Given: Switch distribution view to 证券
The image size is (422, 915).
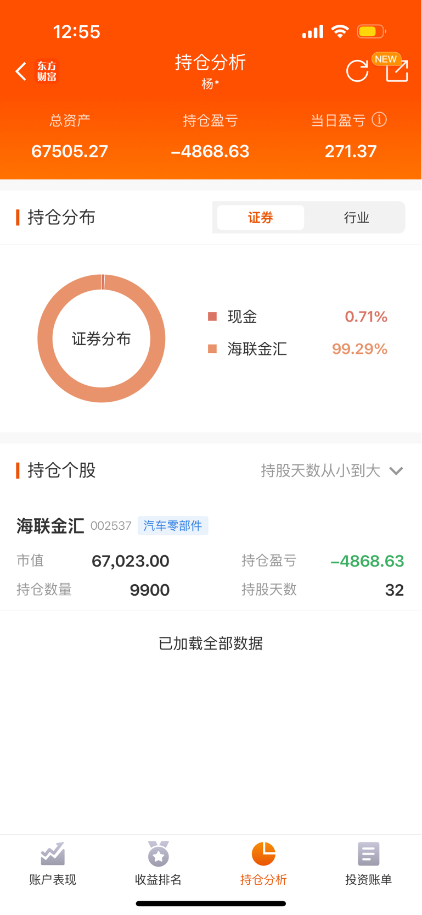Looking at the screenshot, I should click(x=261, y=218).
